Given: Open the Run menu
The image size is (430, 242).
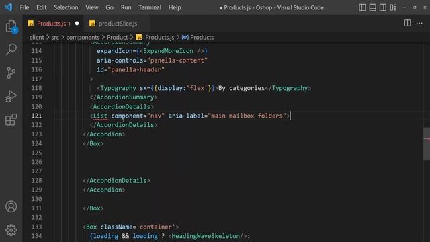Looking at the screenshot, I should click(126, 7).
